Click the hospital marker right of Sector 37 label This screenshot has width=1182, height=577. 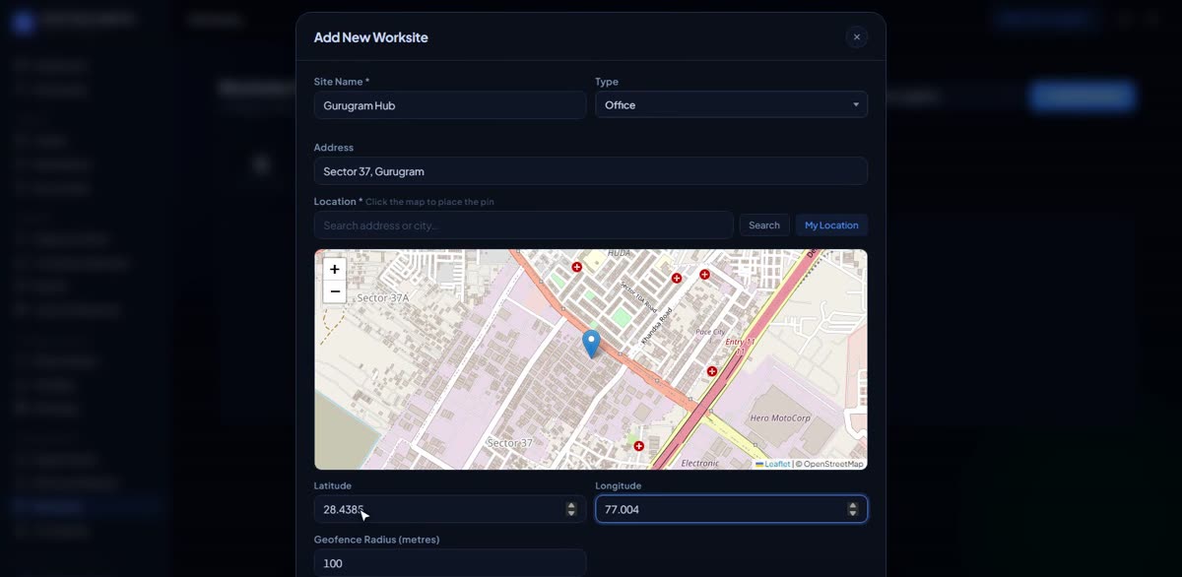coord(639,446)
